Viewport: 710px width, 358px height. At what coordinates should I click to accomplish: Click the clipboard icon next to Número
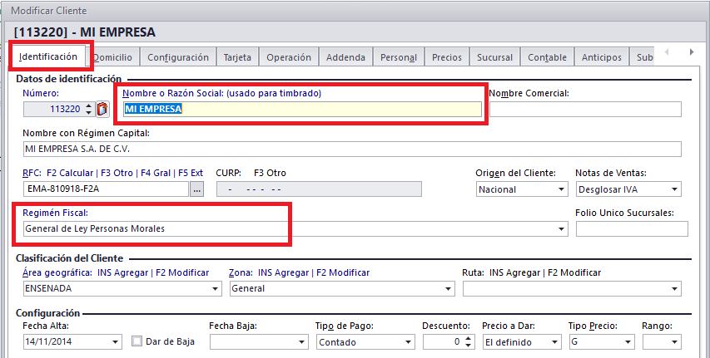[102, 109]
